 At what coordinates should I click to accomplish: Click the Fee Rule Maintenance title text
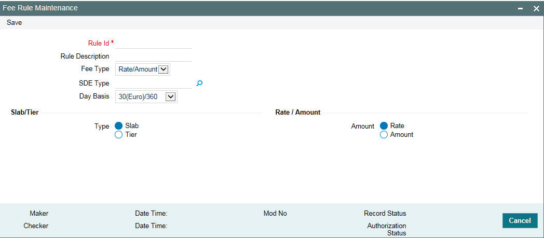(x=40, y=8)
